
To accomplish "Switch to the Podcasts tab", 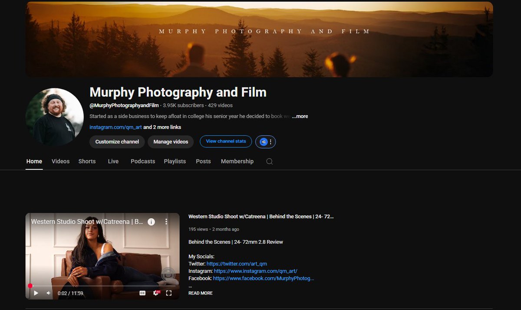I will click(x=143, y=161).
